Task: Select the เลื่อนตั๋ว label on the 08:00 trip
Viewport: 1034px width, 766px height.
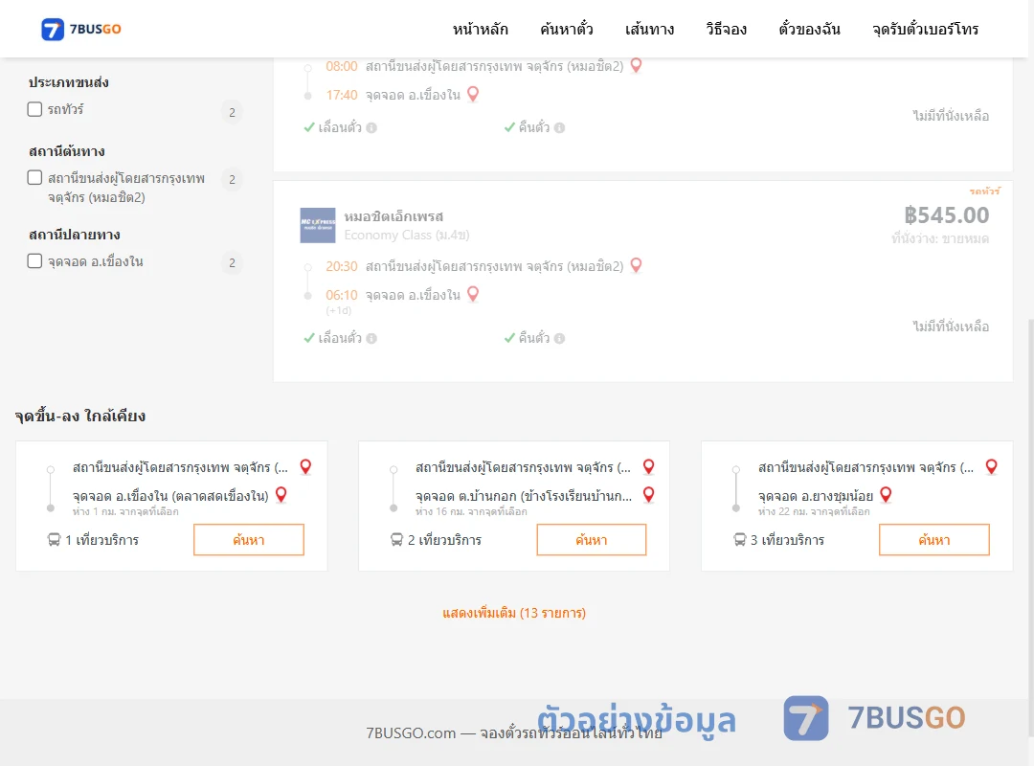Action: (x=340, y=128)
